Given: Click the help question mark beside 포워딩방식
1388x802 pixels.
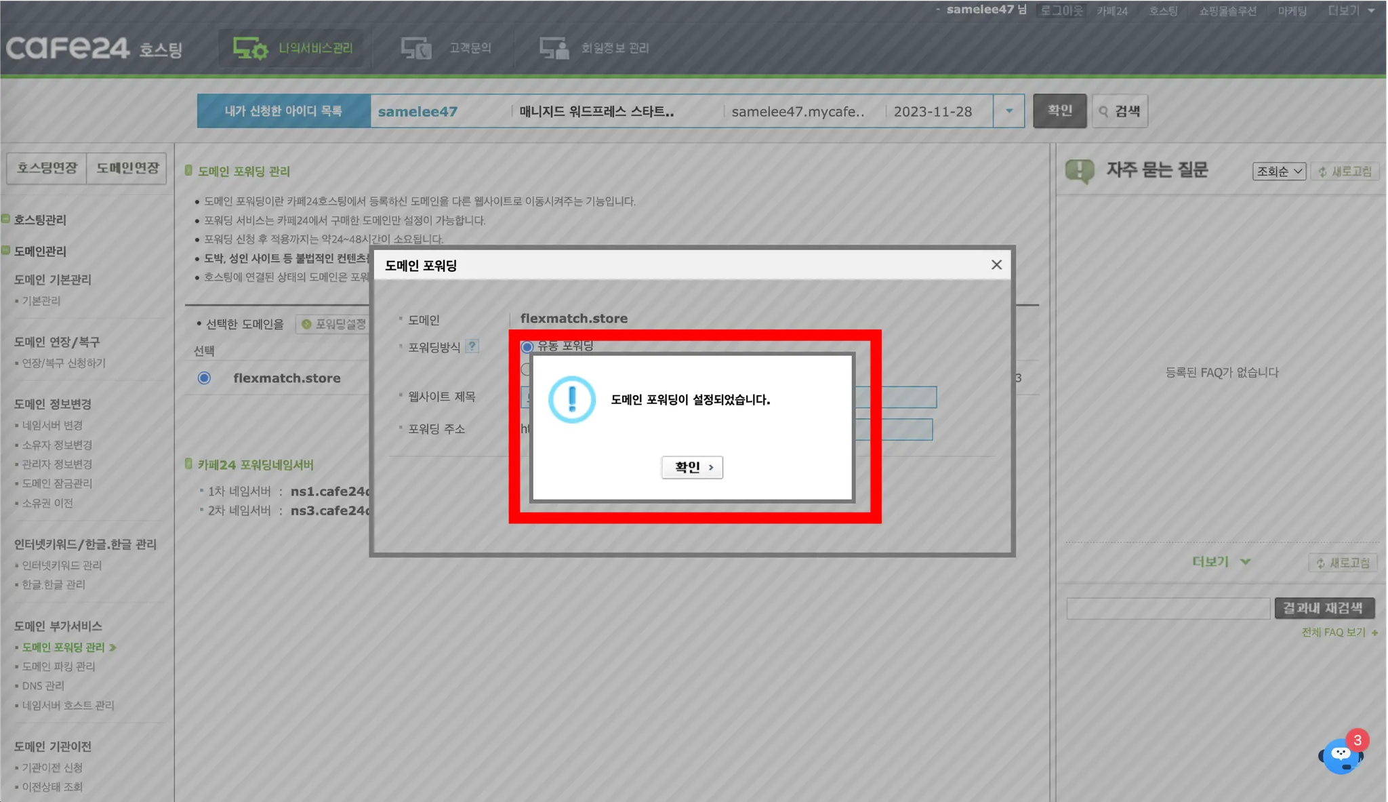Looking at the screenshot, I should click(x=472, y=346).
